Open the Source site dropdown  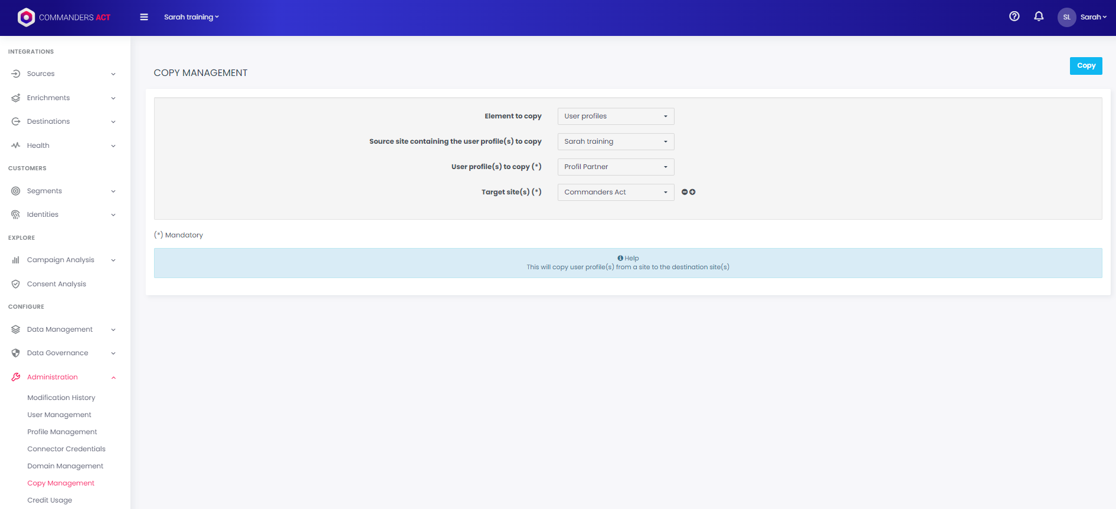point(616,141)
